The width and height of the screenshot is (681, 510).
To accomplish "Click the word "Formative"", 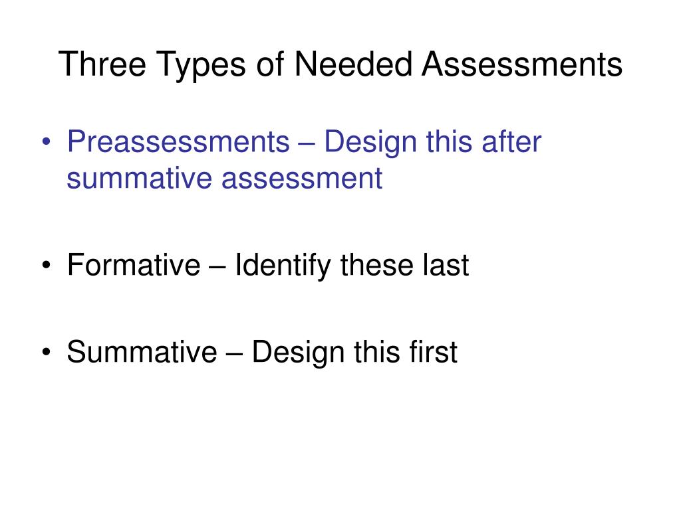I will (134, 264).
